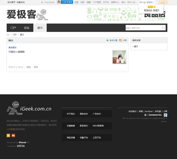Click the 管理级别: 管理员 text in popup
The image size is (177, 159).
point(151,10)
